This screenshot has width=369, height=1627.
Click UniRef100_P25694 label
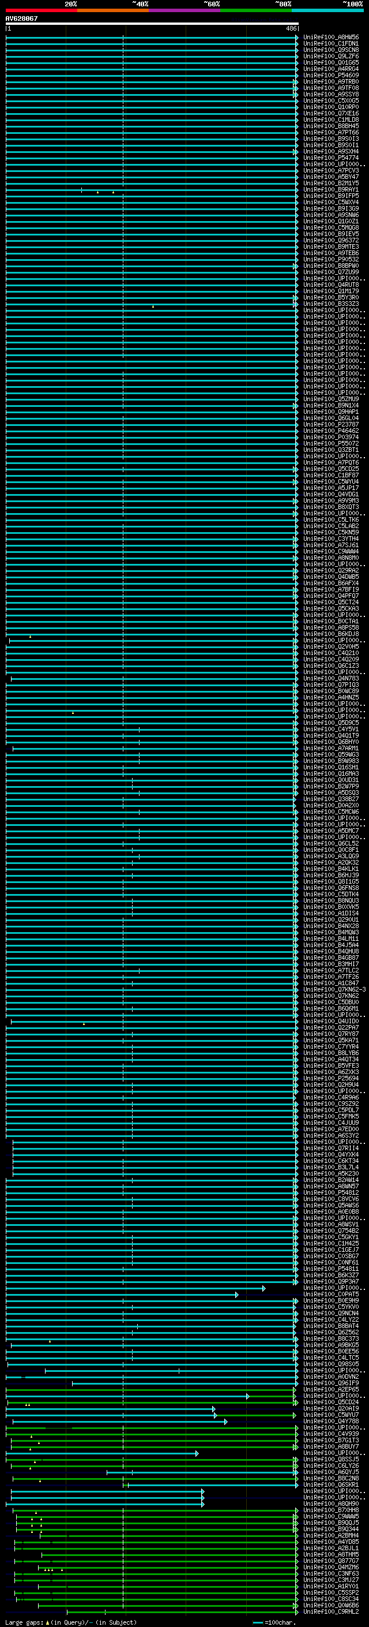pyautogui.click(x=331, y=1078)
